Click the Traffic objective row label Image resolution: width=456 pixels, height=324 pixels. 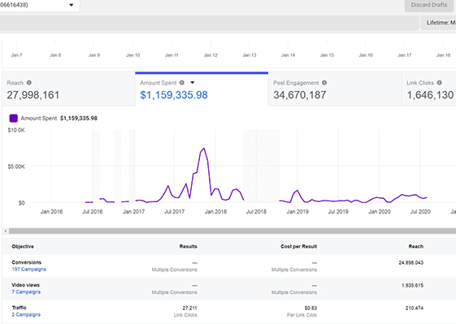point(20,308)
